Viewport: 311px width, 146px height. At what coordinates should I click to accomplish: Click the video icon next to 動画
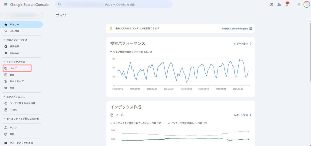point(6,75)
